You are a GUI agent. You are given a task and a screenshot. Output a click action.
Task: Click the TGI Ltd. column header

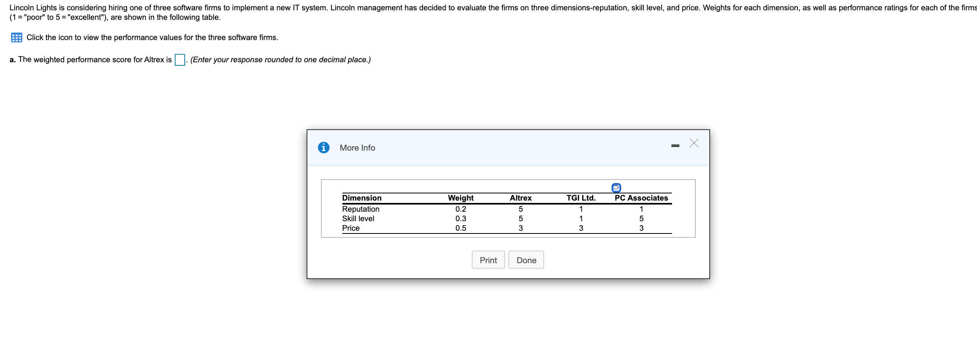pyautogui.click(x=581, y=198)
